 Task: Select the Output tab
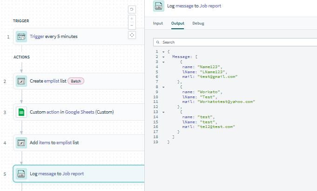(177, 23)
